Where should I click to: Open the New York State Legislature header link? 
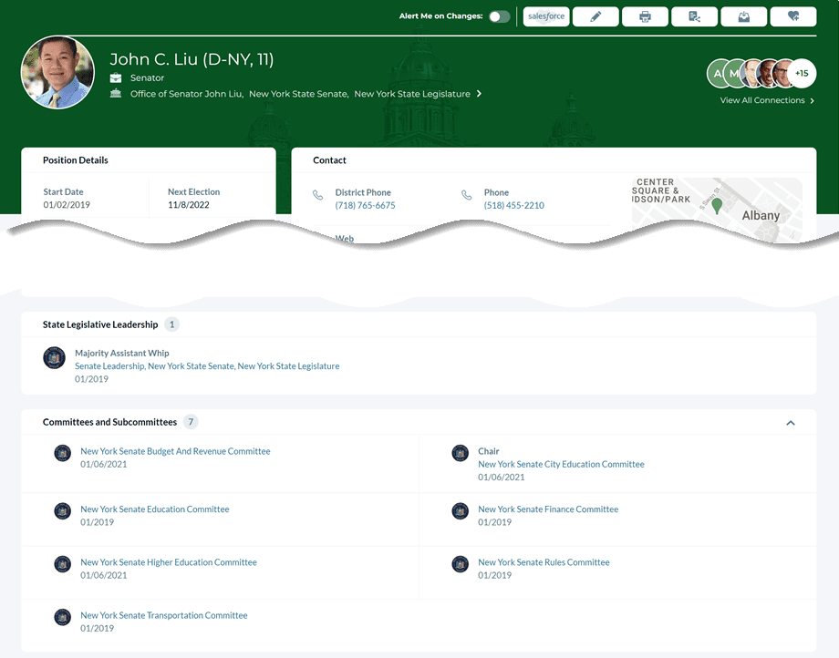point(412,94)
